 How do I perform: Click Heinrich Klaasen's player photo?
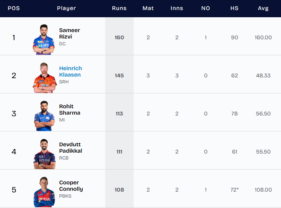[45, 77]
